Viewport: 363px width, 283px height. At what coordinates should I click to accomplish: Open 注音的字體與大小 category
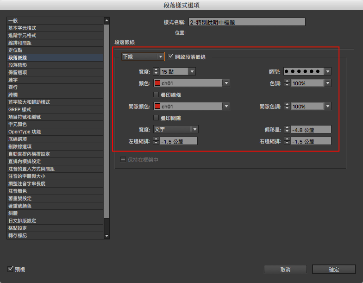(x=55, y=176)
